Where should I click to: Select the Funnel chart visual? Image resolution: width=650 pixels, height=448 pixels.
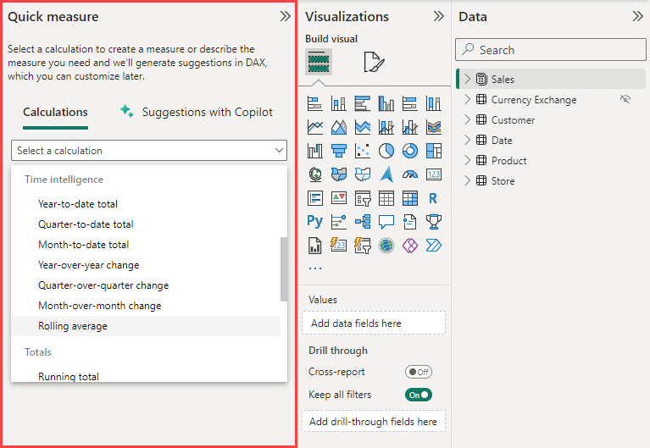pyautogui.click(x=339, y=151)
